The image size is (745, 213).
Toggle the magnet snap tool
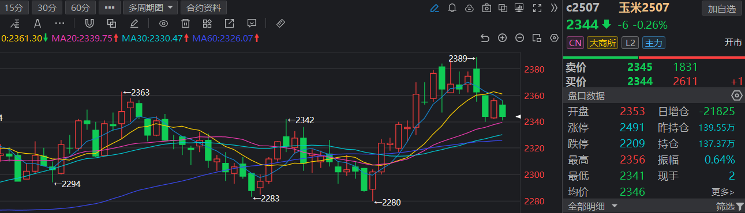[x=89, y=24]
